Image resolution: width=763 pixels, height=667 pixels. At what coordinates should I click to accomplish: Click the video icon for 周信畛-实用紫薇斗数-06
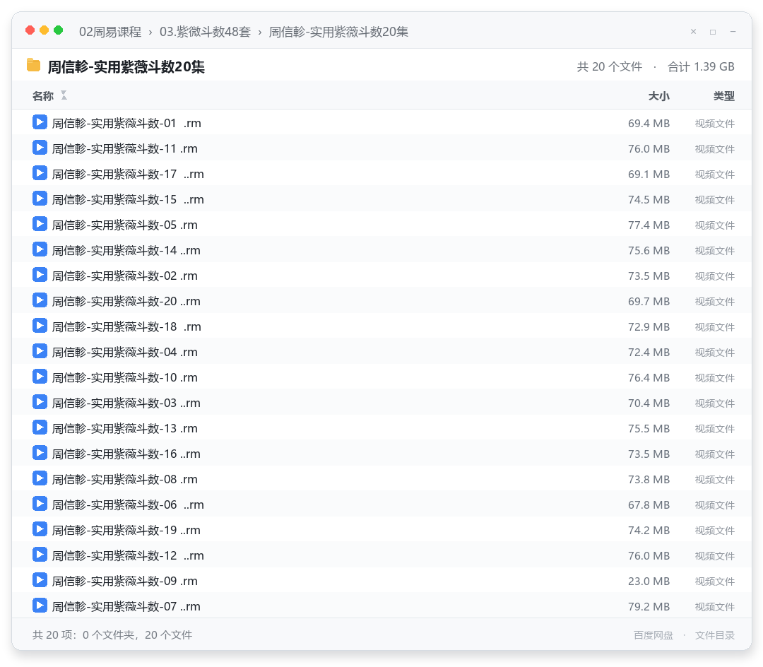click(x=40, y=504)
